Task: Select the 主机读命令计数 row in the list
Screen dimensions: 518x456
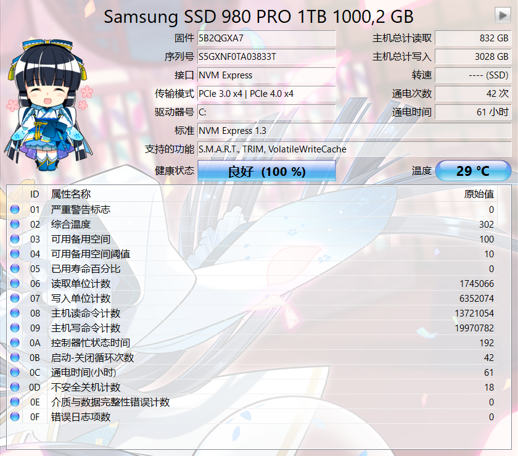Action: tap(252, 313)
